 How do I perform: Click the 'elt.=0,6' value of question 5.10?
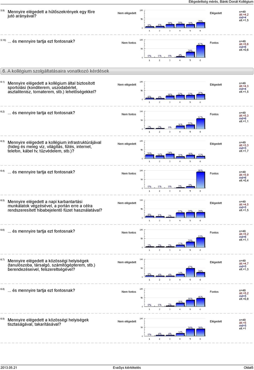click(x=244, y=50)
